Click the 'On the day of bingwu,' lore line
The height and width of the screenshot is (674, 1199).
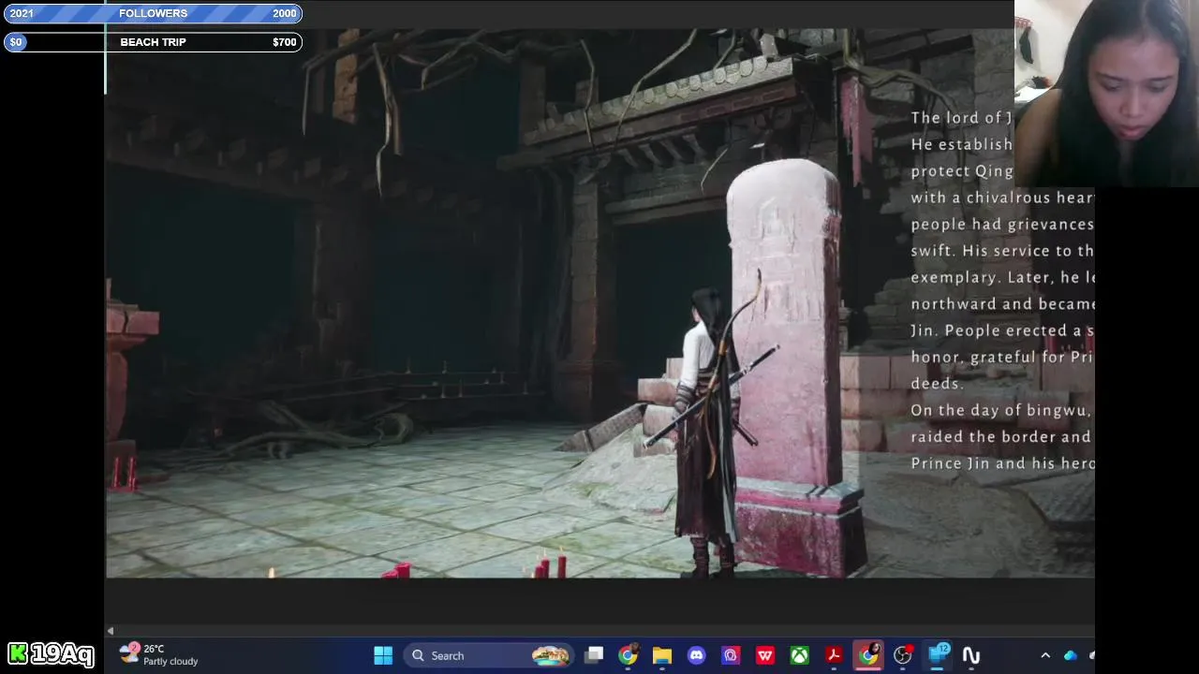[1001, 410]
